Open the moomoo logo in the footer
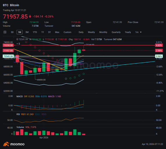The height and width of the screenshot is (149, 166). 14,144
